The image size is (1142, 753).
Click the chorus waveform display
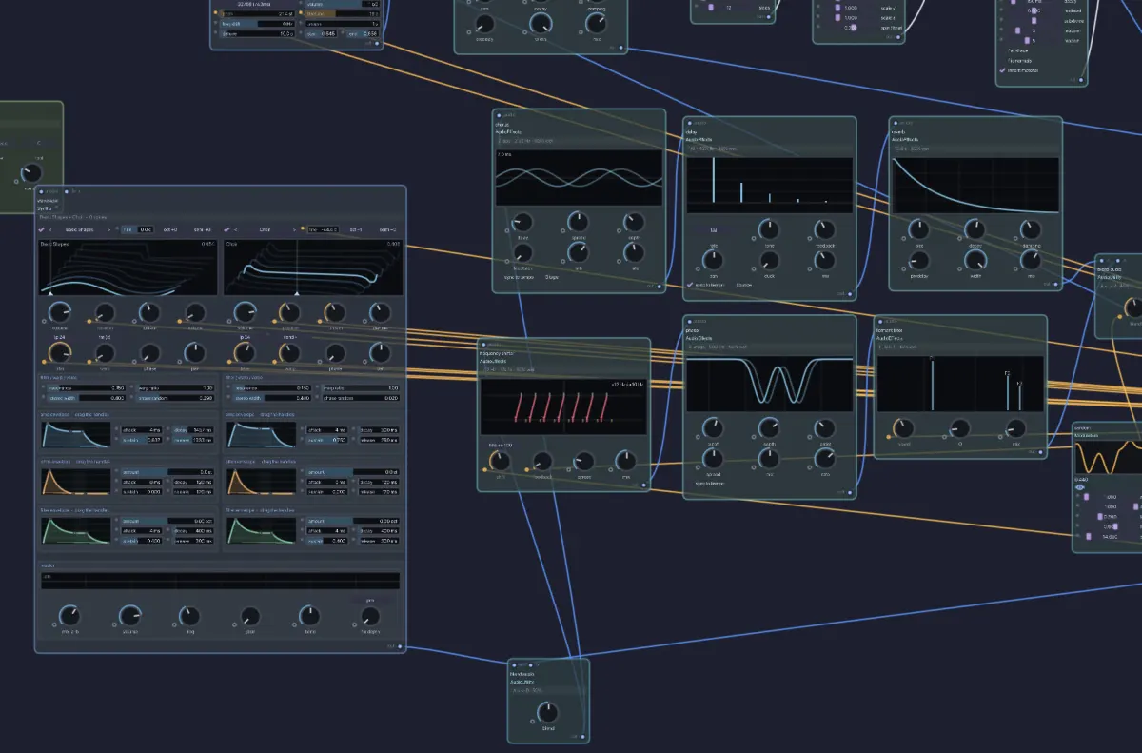pyautogui.click(x=579, y=177)
